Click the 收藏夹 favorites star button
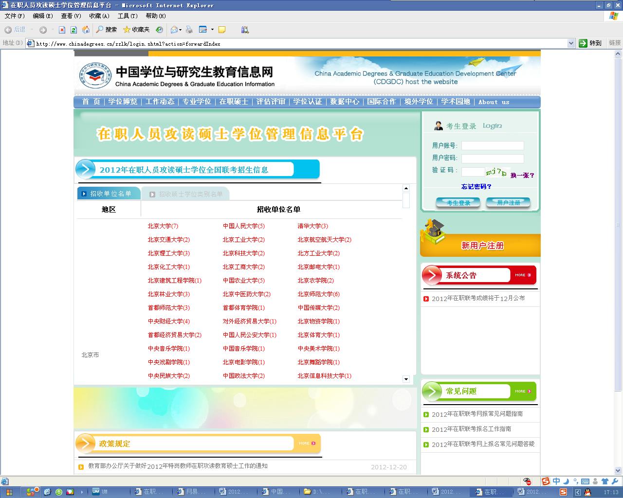 click(136, 30)
